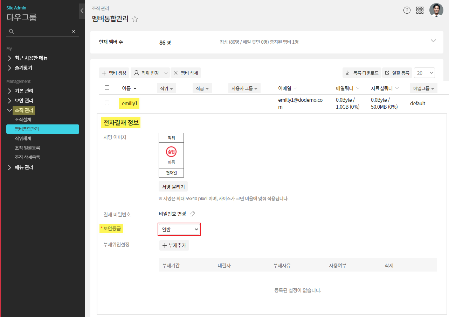Click the 부재추가 button

174,245
